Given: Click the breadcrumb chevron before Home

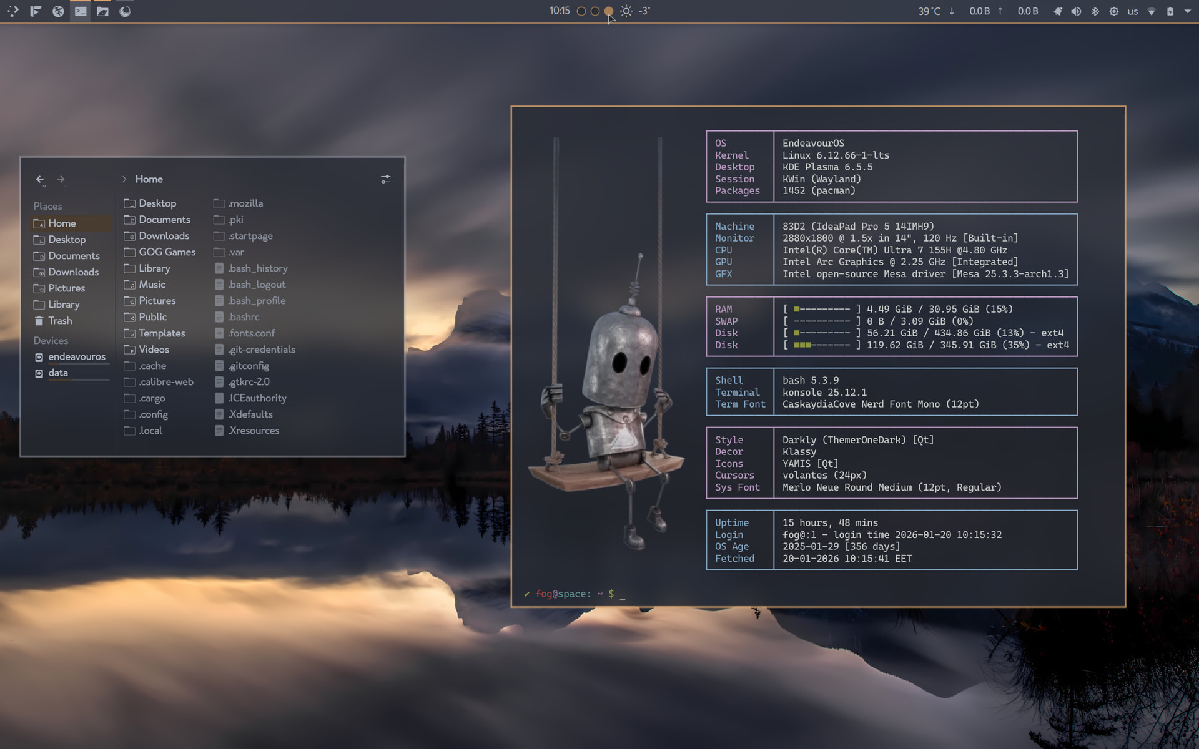Looking at the screenshot, I should (124, 179).
